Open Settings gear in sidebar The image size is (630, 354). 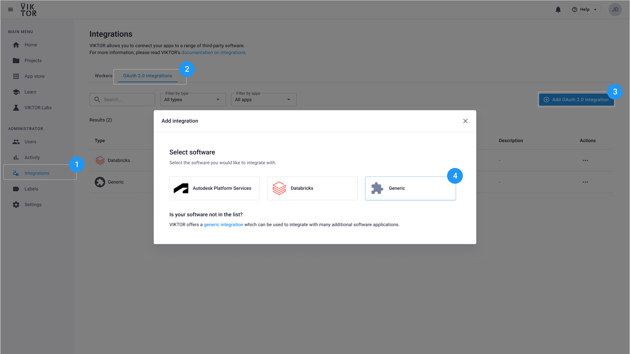point(33,205)
